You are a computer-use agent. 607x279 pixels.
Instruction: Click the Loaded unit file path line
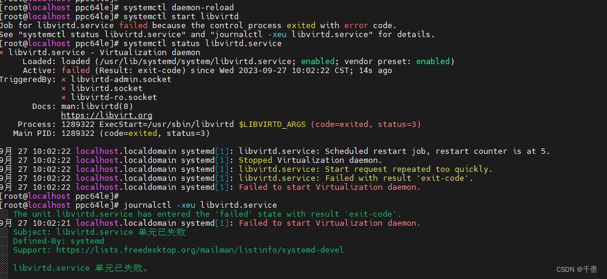tap(239, 62)
